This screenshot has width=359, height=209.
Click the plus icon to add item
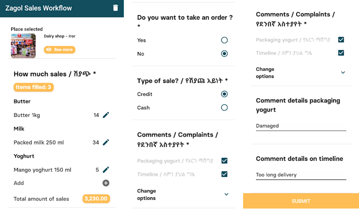point(106,183)
